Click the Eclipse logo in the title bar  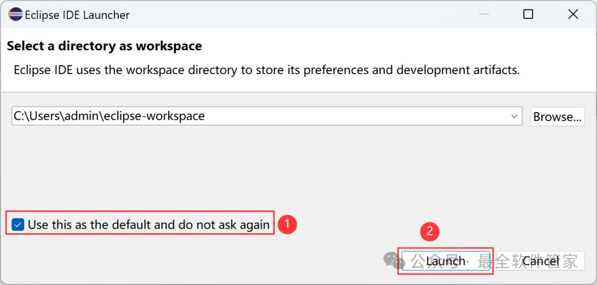click(15, 14)
